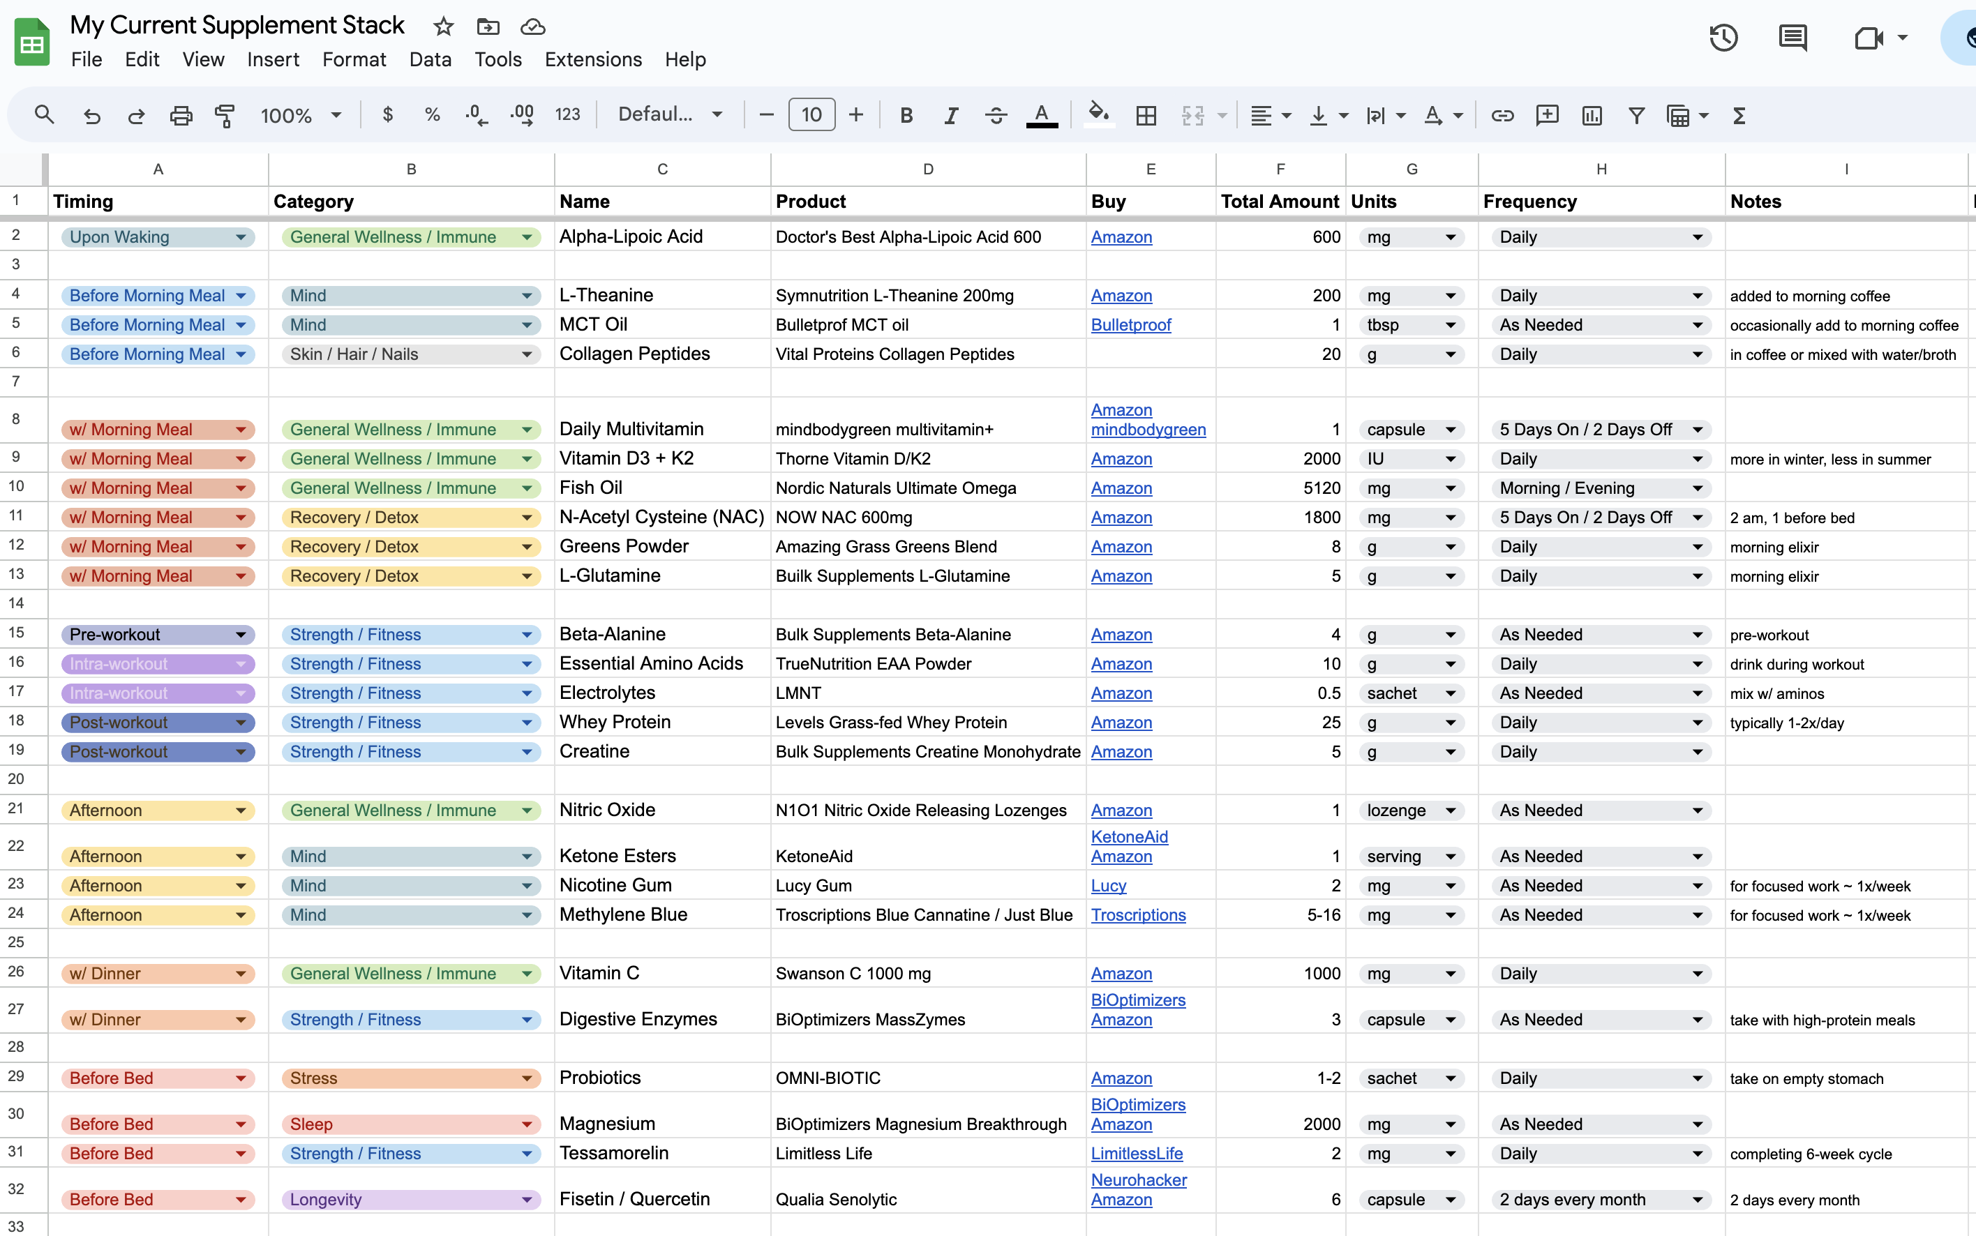Click the font size input box
The height and width of the screenshot is (1236, 1976).
click(x=811, y=115)
